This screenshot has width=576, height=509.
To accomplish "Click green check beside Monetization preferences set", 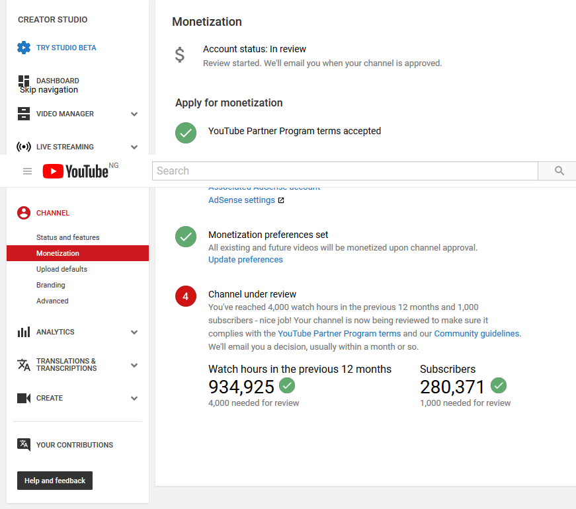I will pyautogui.click(x=186, y=237).
